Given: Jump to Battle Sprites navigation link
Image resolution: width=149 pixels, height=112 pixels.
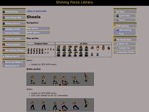Looking at the screenshot, I should [33, 33].
